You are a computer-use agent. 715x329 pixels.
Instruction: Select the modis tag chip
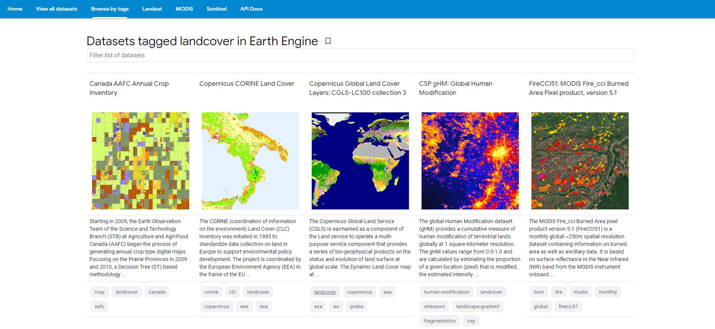coord(580,292)
